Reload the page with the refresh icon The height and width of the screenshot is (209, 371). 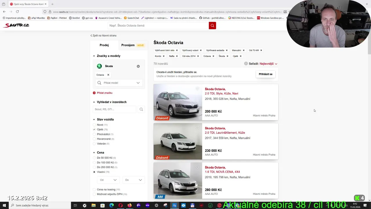pyautogui.click(x=17, y=12)
